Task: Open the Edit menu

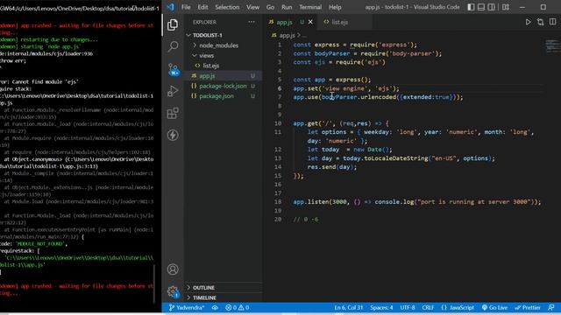Action: (x=202, y=7)
